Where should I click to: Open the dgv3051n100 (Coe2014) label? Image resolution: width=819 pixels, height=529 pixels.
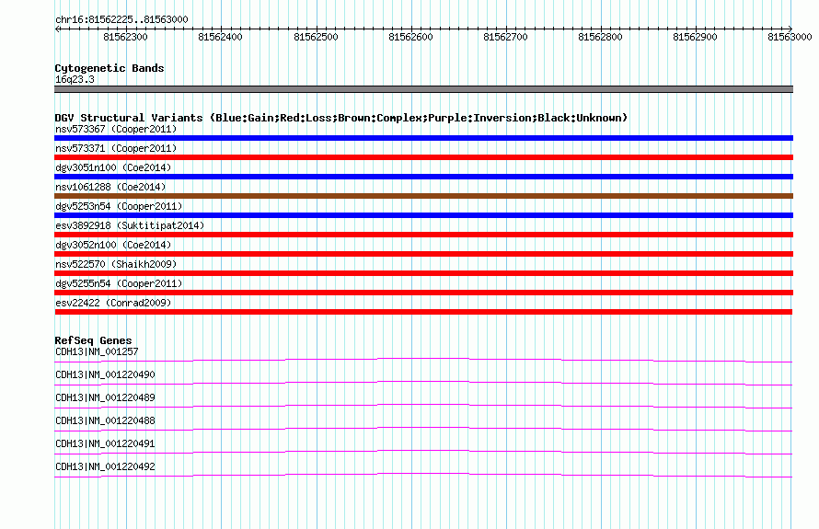(113, 167)
